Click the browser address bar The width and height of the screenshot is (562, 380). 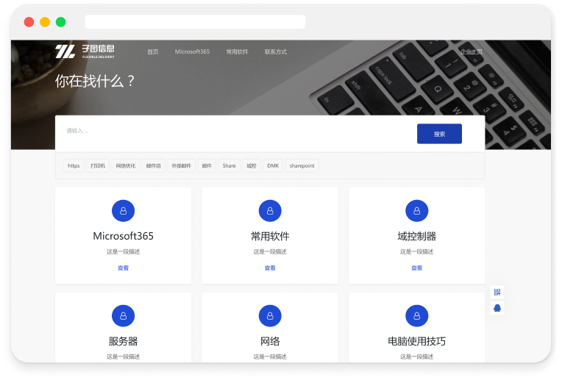195,22
